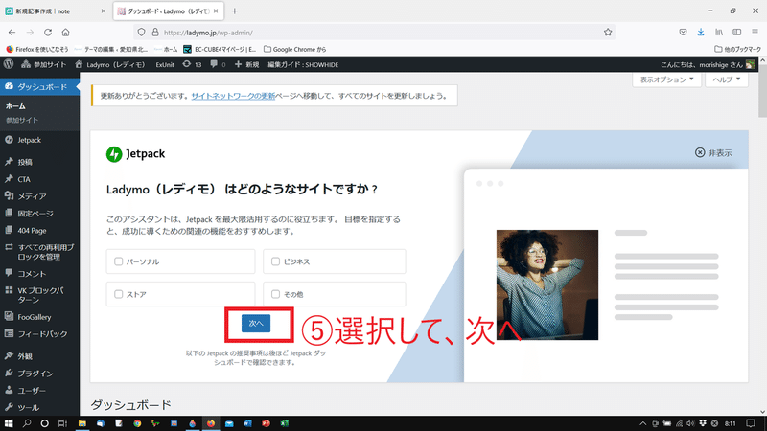Image resolution: width=767 pixels, height=431 pixels.
Task: Open 編集ガイド : SHOWHIDE admin item
Action: (x=303, y=64)
